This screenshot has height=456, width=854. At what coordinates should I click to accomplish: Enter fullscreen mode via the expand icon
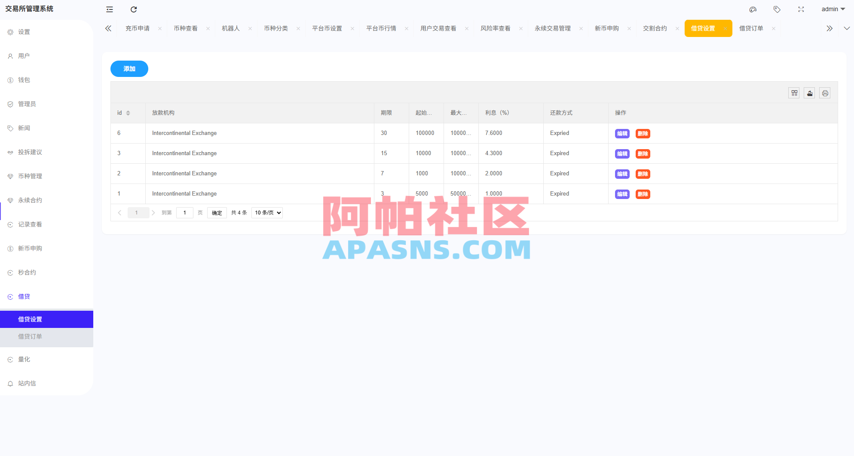point(801,9)
